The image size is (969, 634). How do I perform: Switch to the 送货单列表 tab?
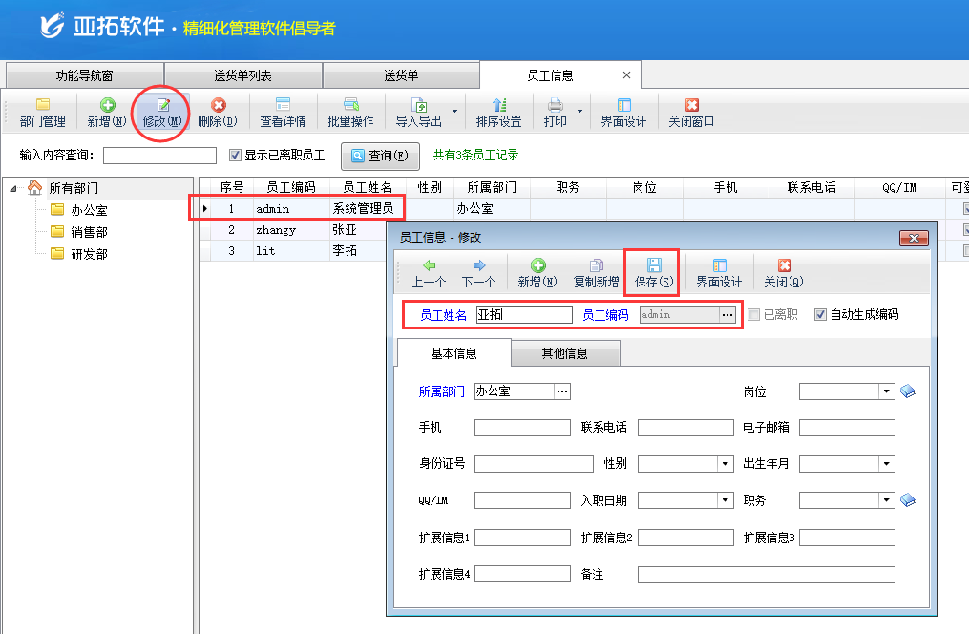[x=242, y=75]
